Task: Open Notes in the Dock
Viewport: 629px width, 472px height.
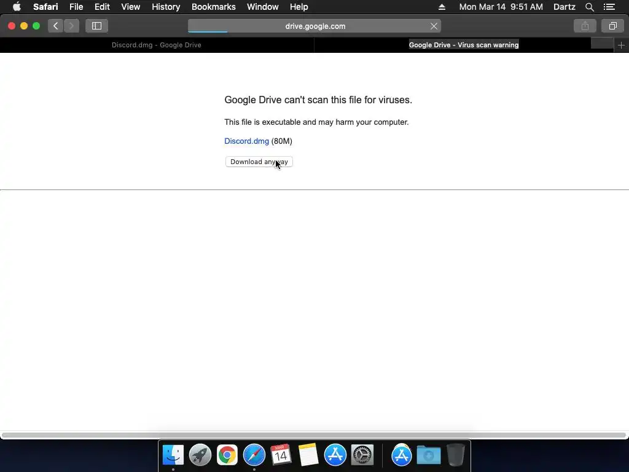Action: (308, 455)
